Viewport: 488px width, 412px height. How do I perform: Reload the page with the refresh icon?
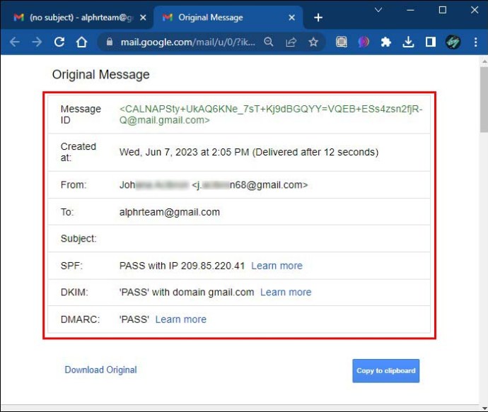tap(59, 42)
